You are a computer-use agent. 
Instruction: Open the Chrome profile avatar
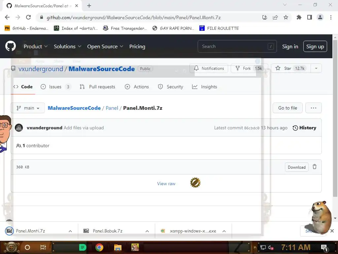pyautogui.click(x=320, y=17)
